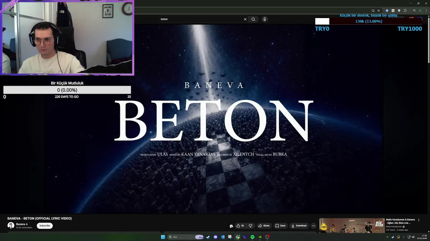This screenshot has height=241, width=430.
Task: Click the video title 'BANEVA - BETON (OFFICIAL LYRIC VIDEO)'
Action: tap(40, 219)
